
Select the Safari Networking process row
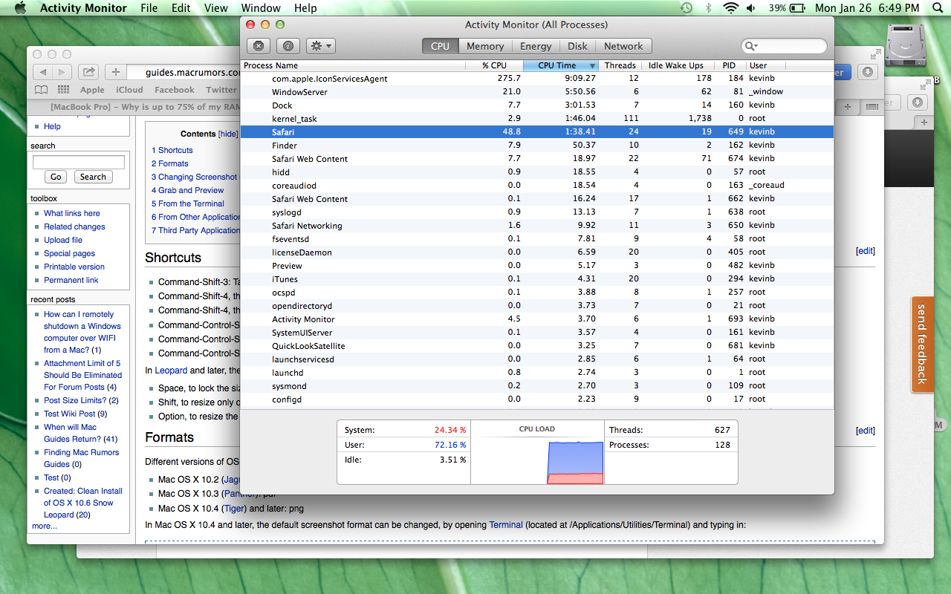click(537, 225)
